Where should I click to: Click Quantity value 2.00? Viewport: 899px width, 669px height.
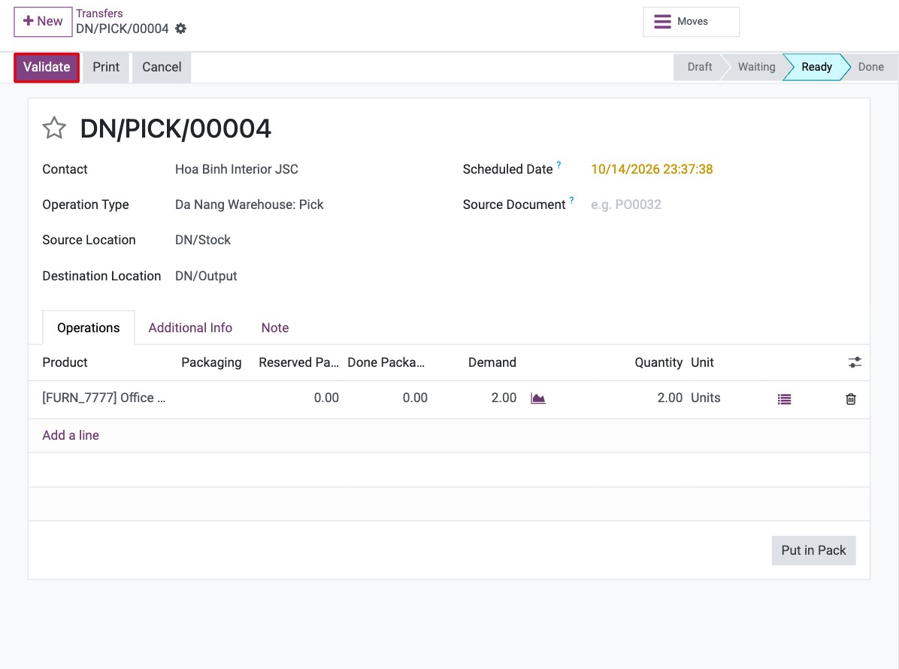670,398
